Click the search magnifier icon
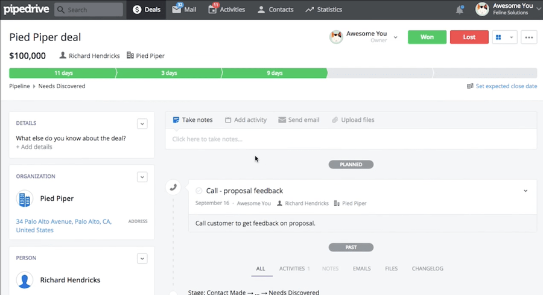 (x=61, y=10)
